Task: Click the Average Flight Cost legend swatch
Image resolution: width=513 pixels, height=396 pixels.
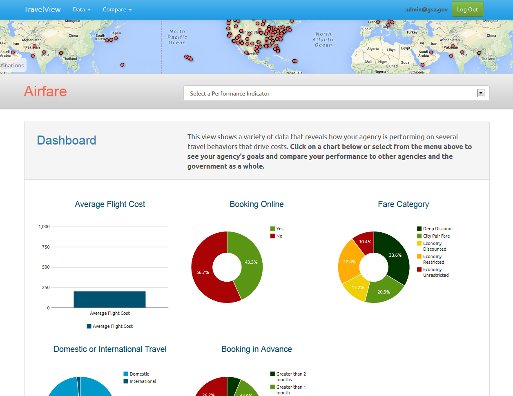Action: pos(89,326)
